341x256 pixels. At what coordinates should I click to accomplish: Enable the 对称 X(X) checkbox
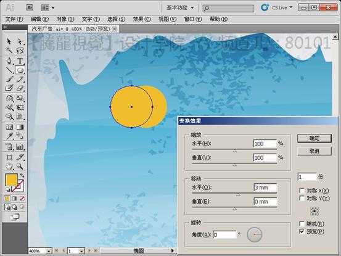pyautogui.click(x=302, y=191)
